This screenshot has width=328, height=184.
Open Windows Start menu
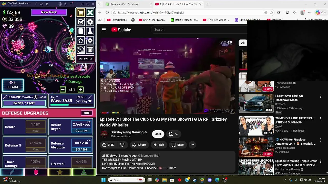click(103, 180)
